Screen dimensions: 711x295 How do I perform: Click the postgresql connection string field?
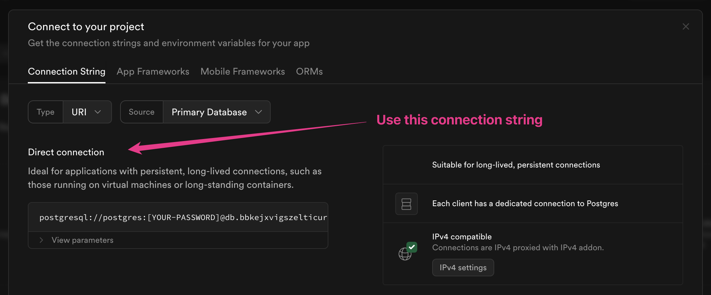coord(183,217)
